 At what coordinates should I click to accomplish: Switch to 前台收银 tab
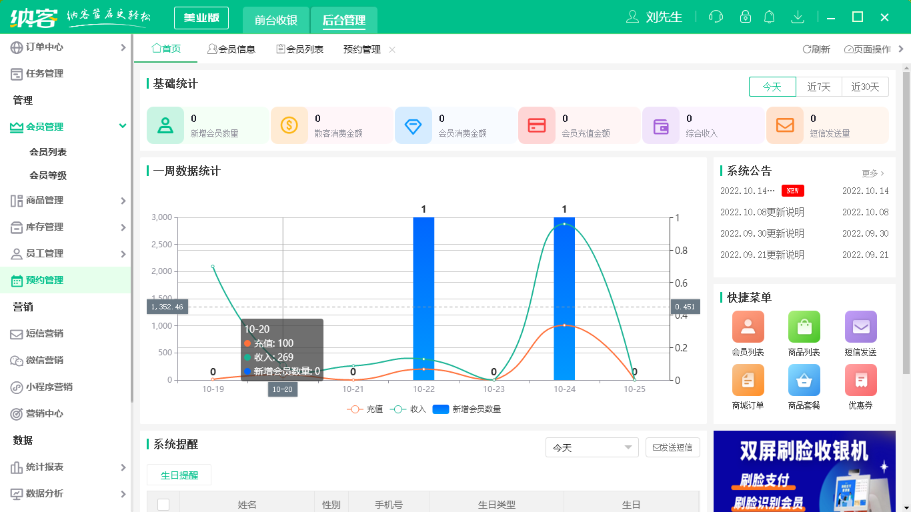(x=275, y=20)
